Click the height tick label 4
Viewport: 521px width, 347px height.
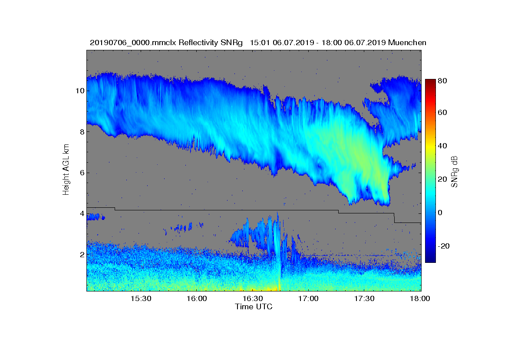click(x=82, y=213)
